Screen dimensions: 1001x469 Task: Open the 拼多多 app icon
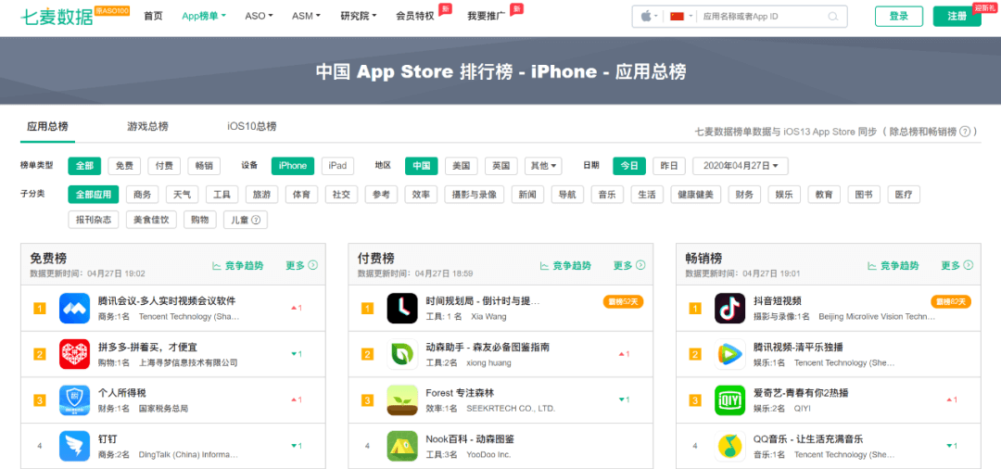(75, 353)
